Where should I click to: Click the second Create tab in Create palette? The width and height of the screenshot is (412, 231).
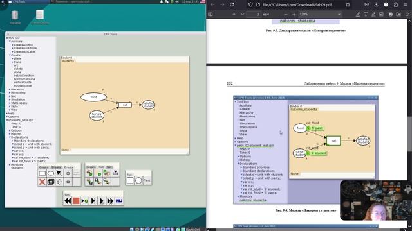56,167
